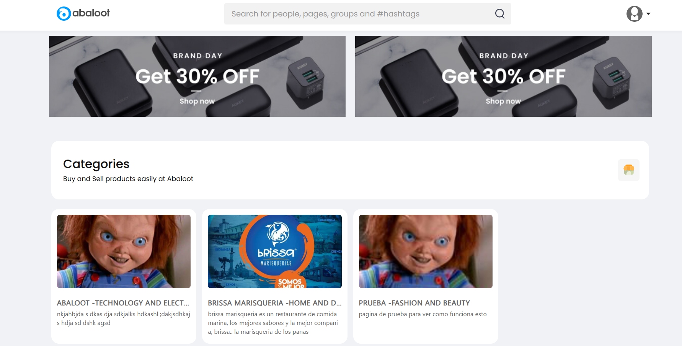Expand the account dropdown arrow
Screen dimensions: 682x346
pos(648,14)
